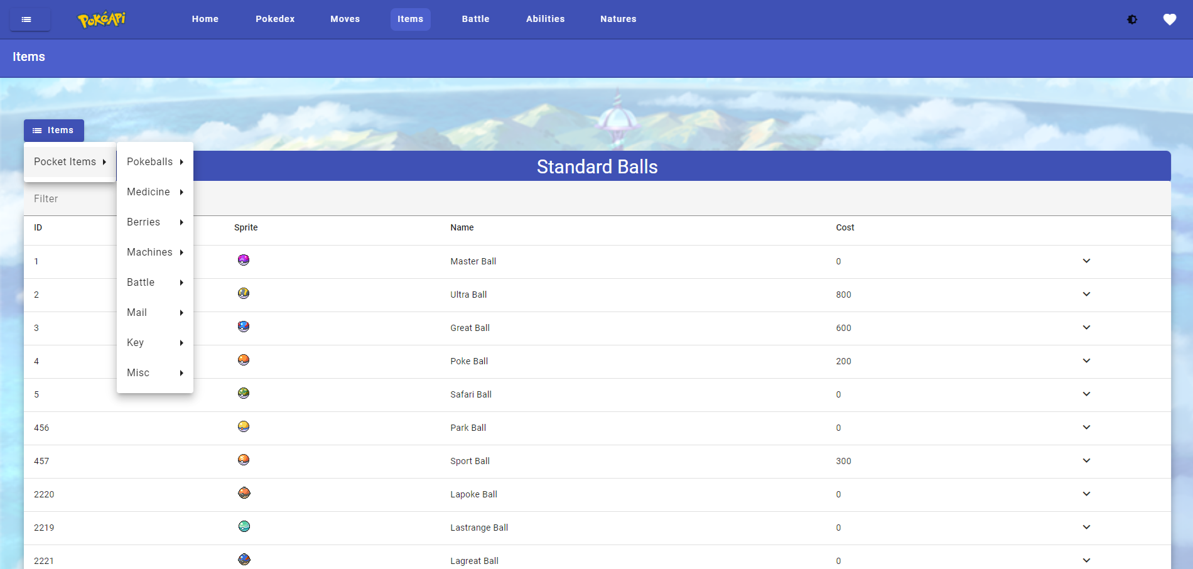This screenshot has height=569, width=1193.
Task: Open the Machines submenu
Action: pyautogui.click(x=155, y=252)
